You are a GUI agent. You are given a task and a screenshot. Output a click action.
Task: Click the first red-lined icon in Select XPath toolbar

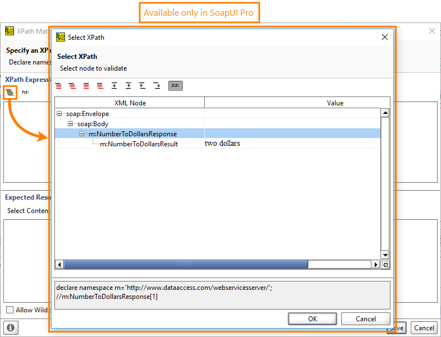pyautogui.click(x=58, y=86)
